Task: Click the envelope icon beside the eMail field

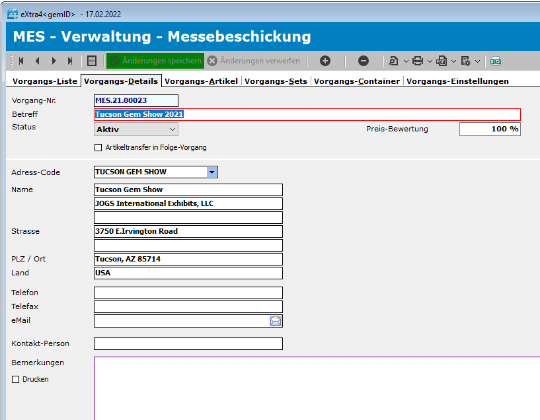Action: click(x=276, y=320)
